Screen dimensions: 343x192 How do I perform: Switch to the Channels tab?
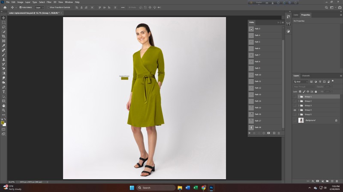point(306,76)
